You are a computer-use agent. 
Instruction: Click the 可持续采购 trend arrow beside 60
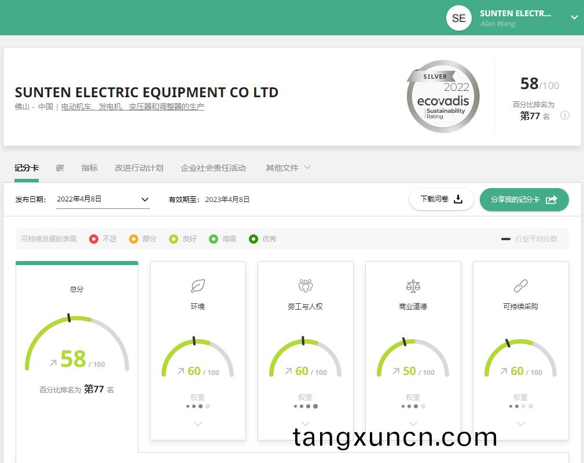click(504, 371)
